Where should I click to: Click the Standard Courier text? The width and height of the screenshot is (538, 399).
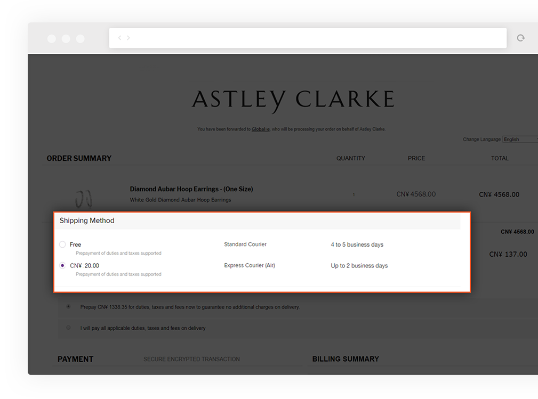click(x=245, y=244)
